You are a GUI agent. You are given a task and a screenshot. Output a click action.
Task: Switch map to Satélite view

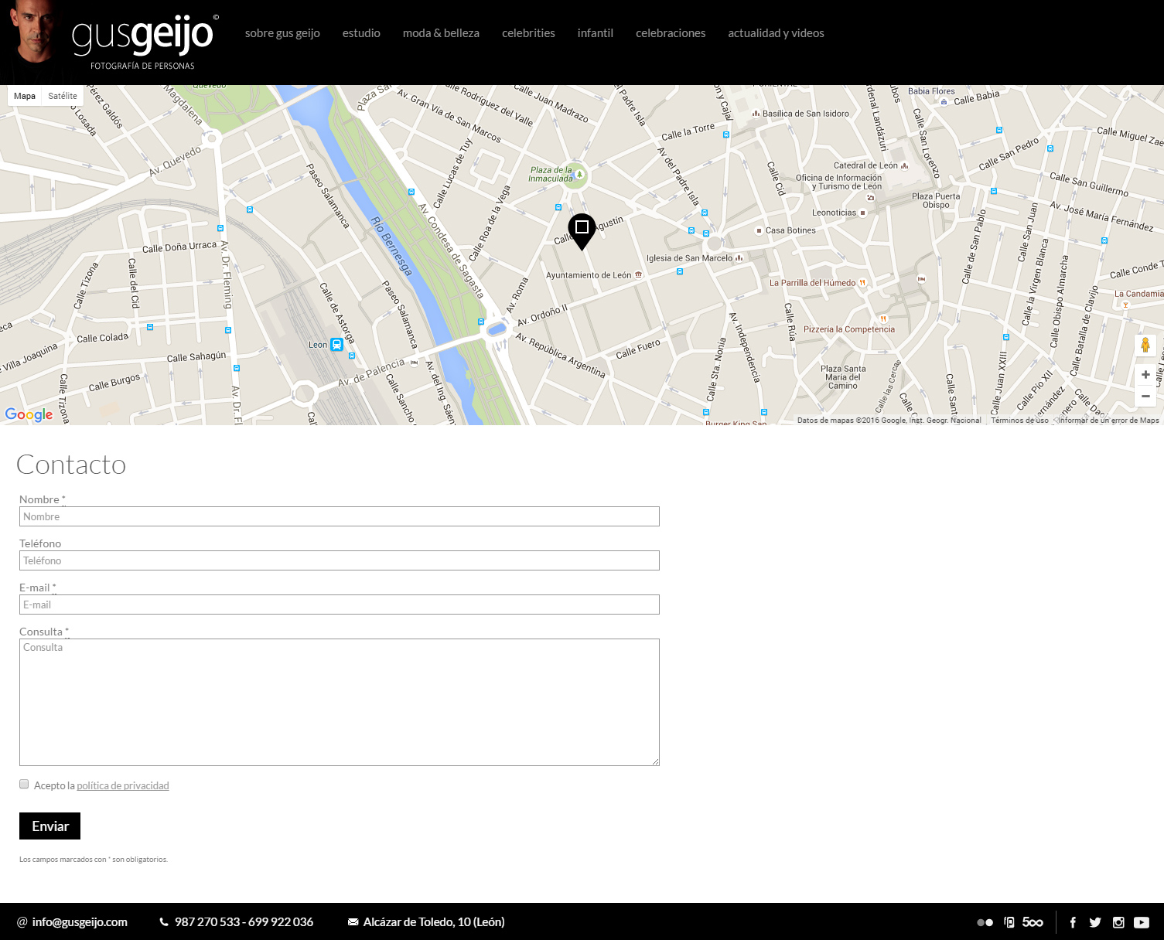point(63,96)
